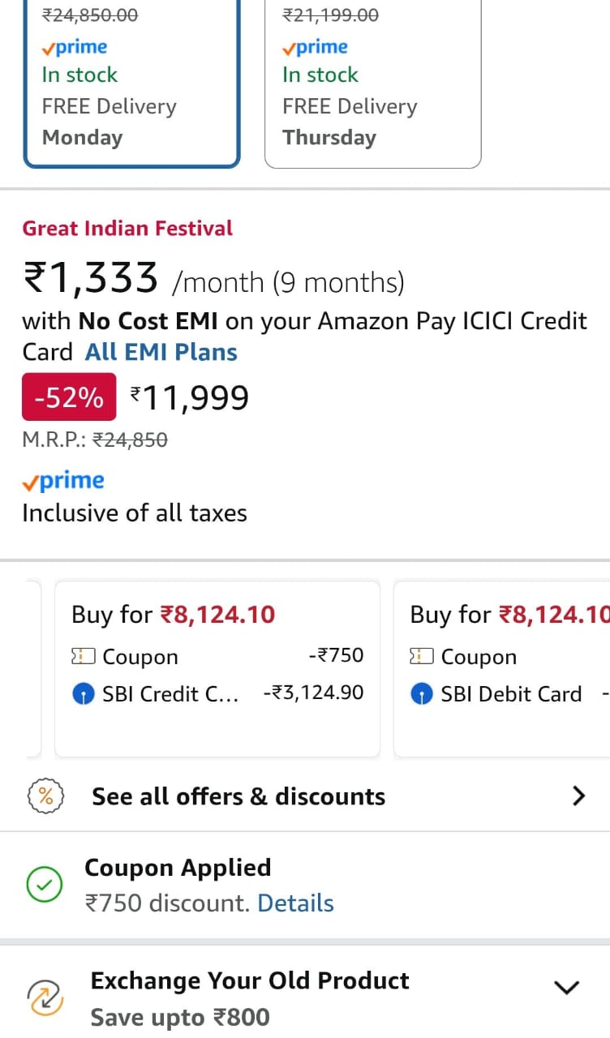Open See all offers & discounts row
Screen dimensions: 610x1038
click(x=238, y=796)
